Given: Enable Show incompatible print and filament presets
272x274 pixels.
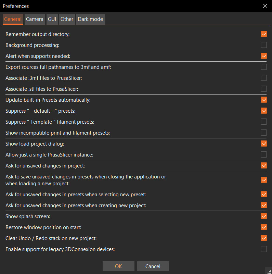Looking at the screenshot, I should coord(264,133).
